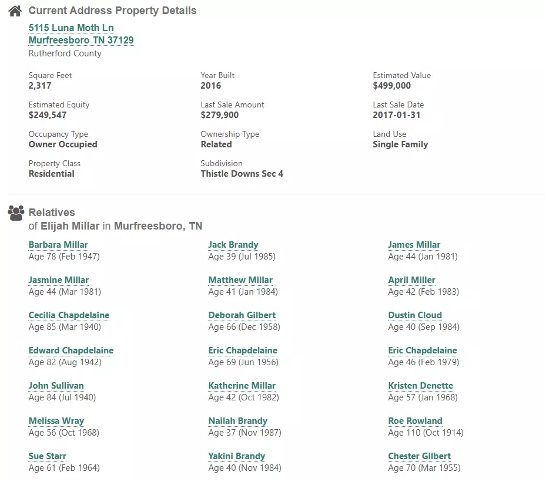View John Sullivan's record
Viewport: 546px width, 482px height.
pyautogui.click(x=56, y=386)
